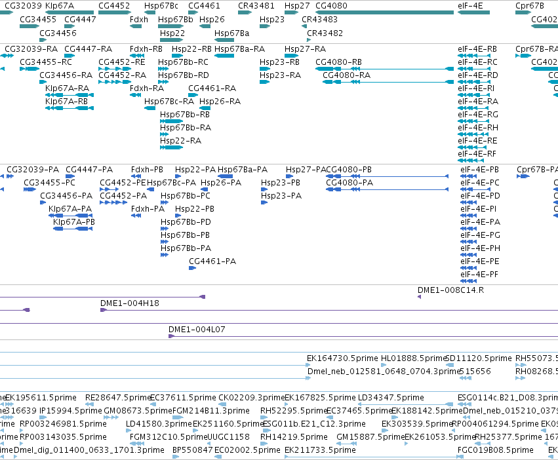This screenshot has height=460, width=558.
Task: Click transcript label CG4080-RB
Action: coord(338,62)
